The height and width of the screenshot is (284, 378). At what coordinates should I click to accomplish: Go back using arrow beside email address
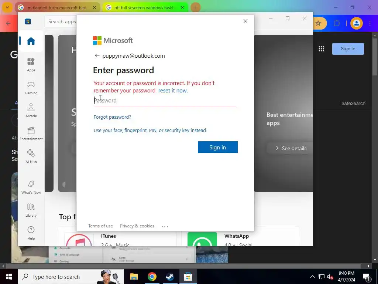[97, 55]
